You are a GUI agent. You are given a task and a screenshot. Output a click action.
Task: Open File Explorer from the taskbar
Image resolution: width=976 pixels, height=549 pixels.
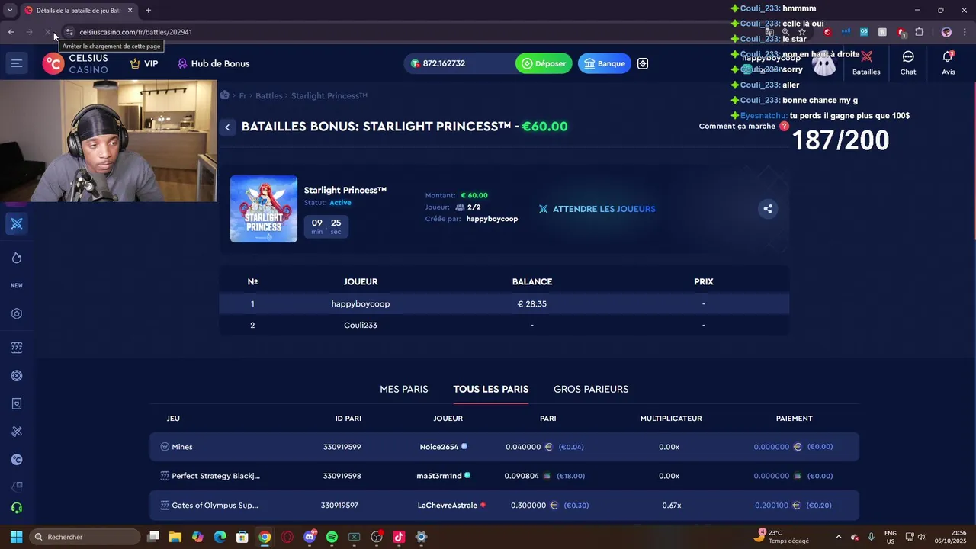175,537
